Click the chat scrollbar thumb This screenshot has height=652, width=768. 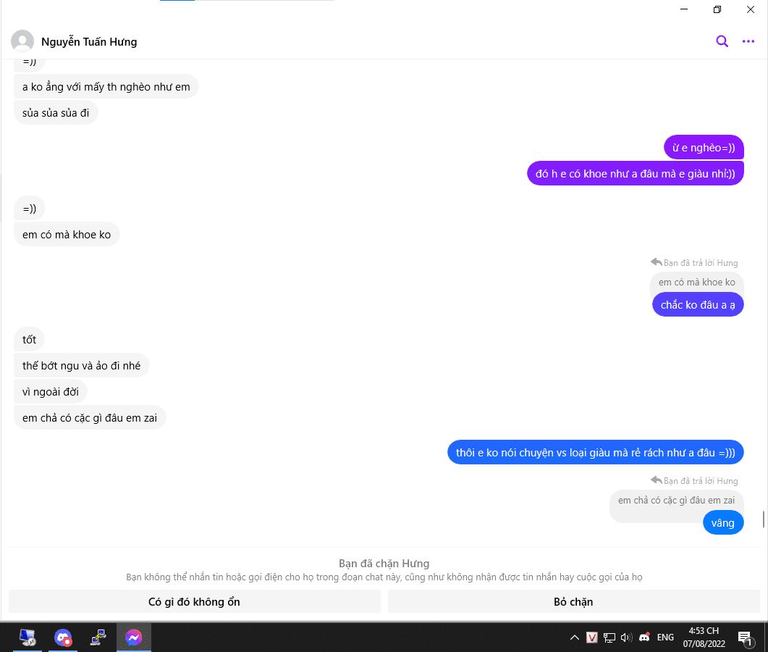tap(763, 519)
